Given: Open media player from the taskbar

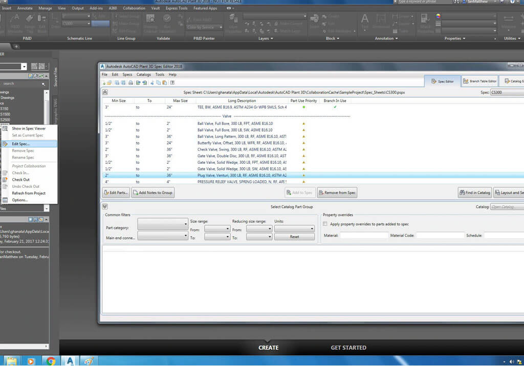Looking at the screenshot, I should [31, 361].
